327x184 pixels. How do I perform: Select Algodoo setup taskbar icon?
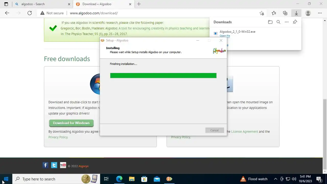click(169, 179)
